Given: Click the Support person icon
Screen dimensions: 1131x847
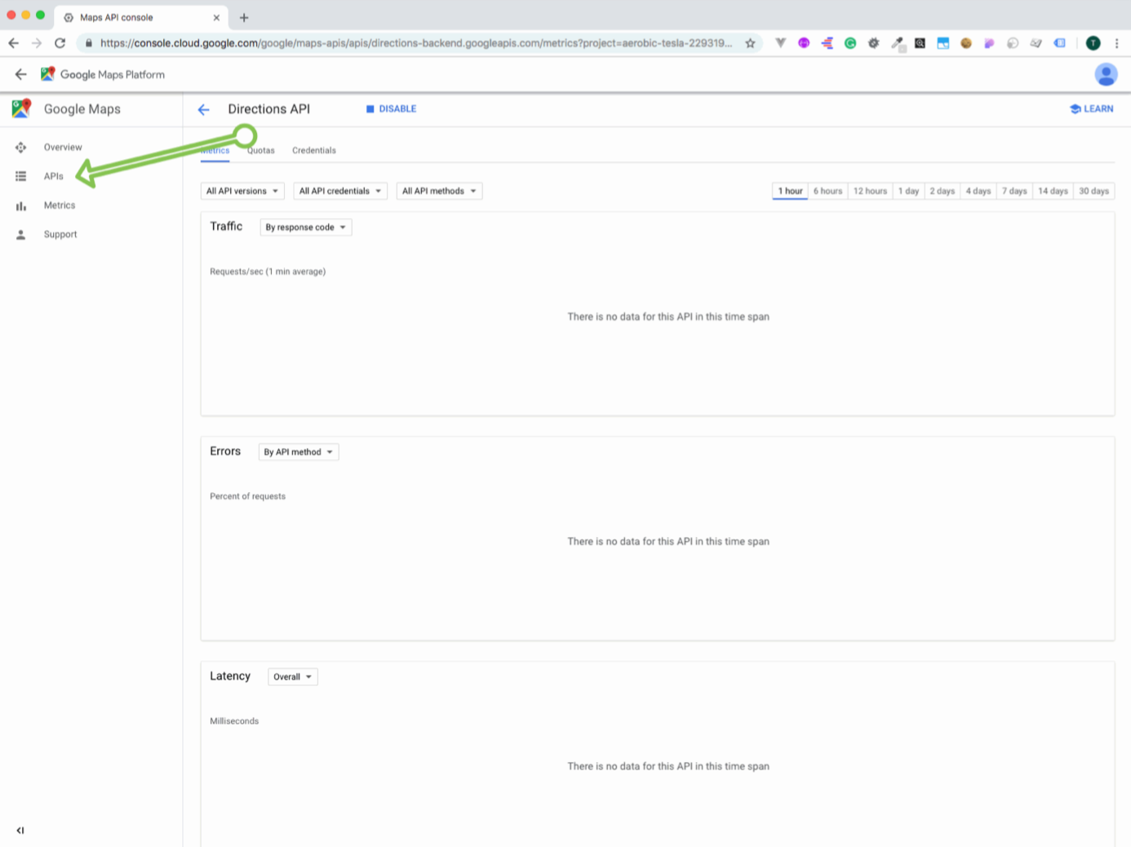Looking at the screenshot, I should (20, 235).
